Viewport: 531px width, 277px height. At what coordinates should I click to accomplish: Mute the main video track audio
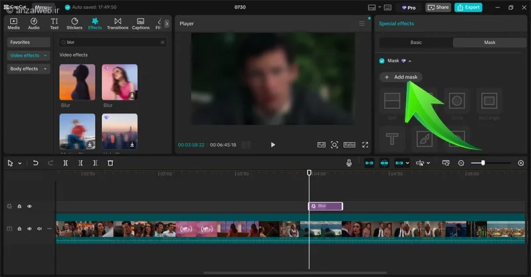click(39, 229)
